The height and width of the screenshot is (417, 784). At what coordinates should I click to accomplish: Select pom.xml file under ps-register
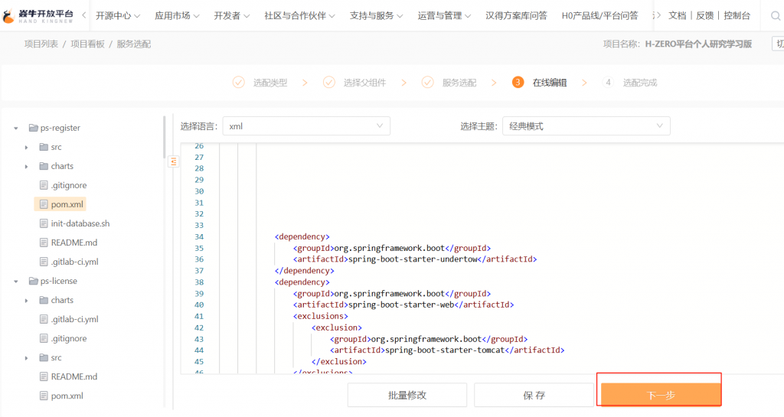coord(67,204)
